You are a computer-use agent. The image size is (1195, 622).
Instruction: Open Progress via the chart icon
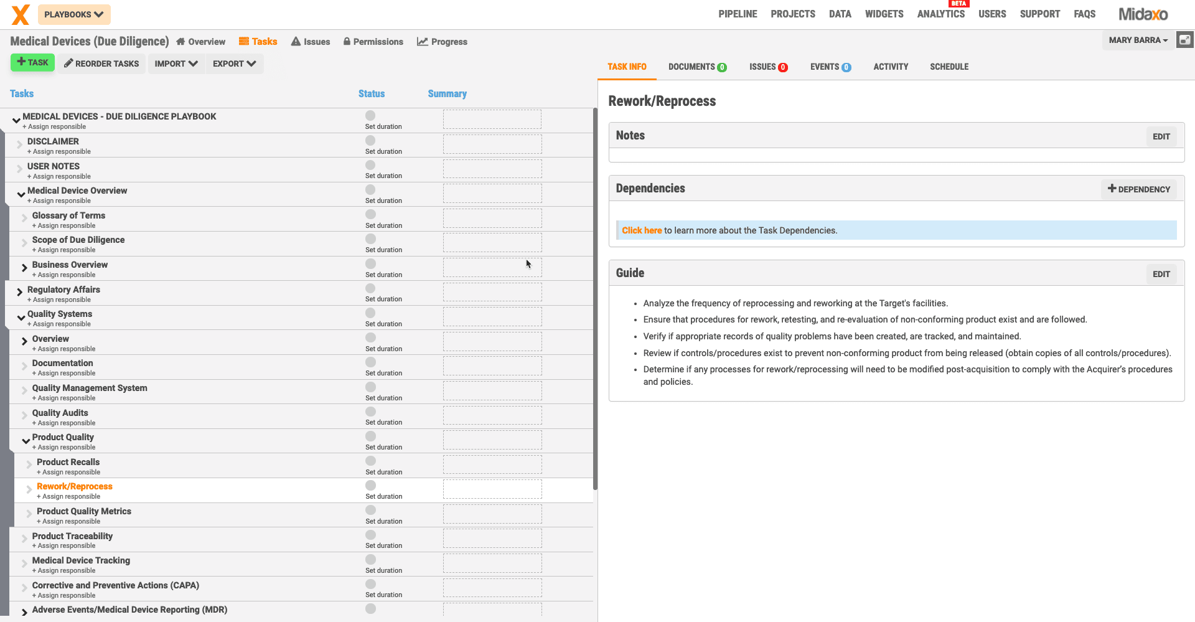[423, 41]
